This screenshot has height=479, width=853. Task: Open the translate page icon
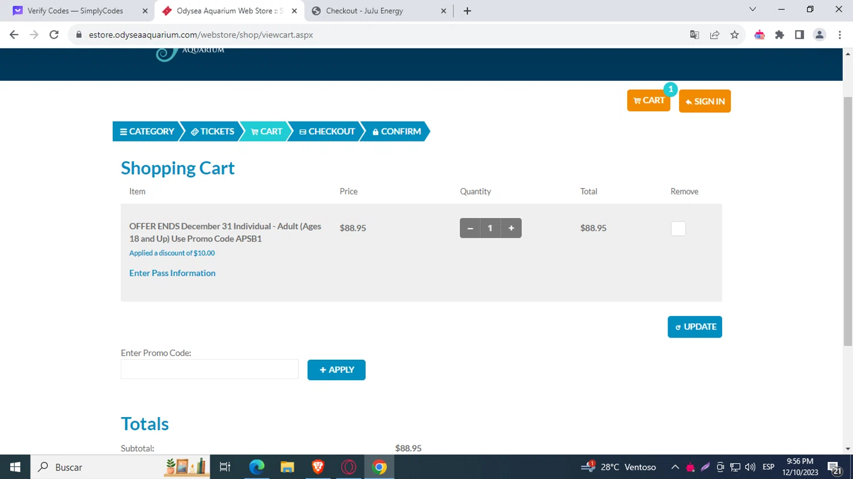coord(694,35)
